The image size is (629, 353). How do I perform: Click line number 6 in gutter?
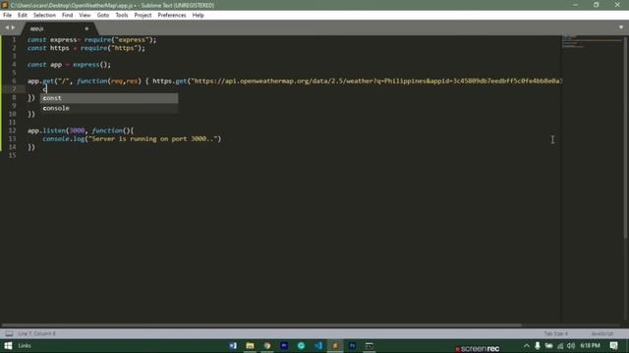14,80
